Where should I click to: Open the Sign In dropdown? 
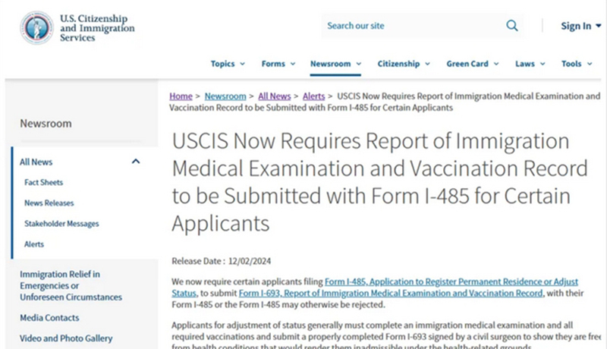pyautogui.click(x=580, y=26)
